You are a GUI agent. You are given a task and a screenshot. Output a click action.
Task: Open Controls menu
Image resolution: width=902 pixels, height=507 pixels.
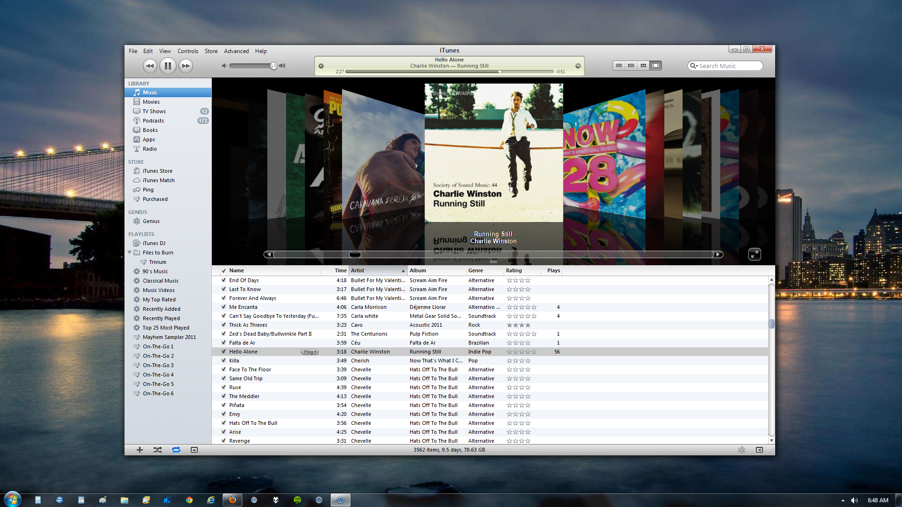coord(188,51)
